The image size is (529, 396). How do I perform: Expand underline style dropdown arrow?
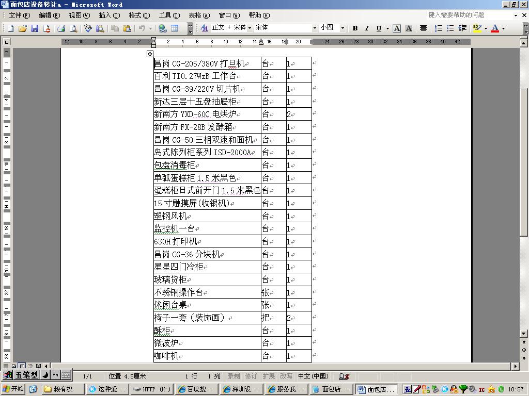pos(387,28)
